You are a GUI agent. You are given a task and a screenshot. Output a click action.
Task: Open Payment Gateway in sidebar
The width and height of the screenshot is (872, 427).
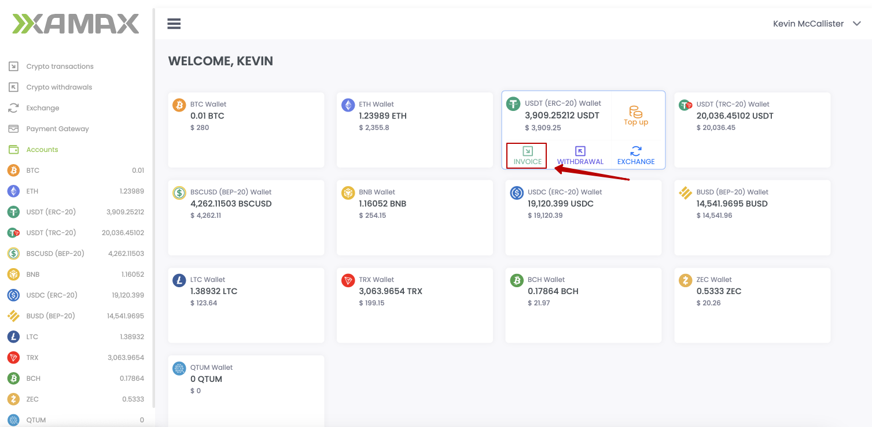[57, 129]
